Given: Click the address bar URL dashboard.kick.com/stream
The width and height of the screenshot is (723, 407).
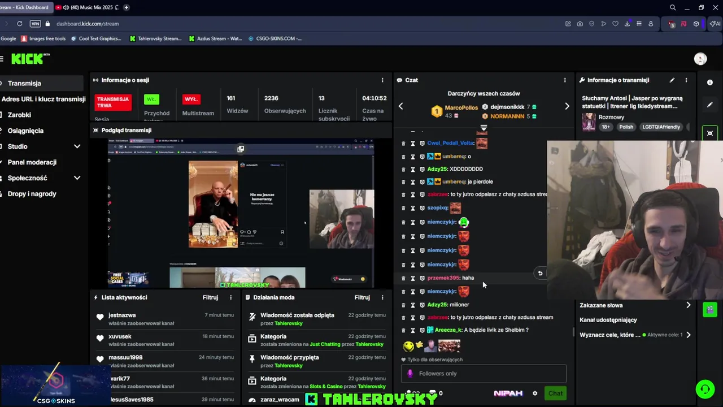Looking at the screenshot, I should click(88, 24).
